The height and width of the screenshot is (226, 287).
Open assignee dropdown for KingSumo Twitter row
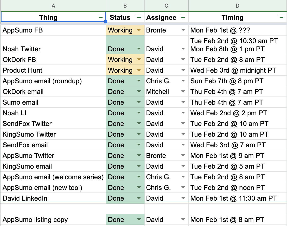(183, 134)
